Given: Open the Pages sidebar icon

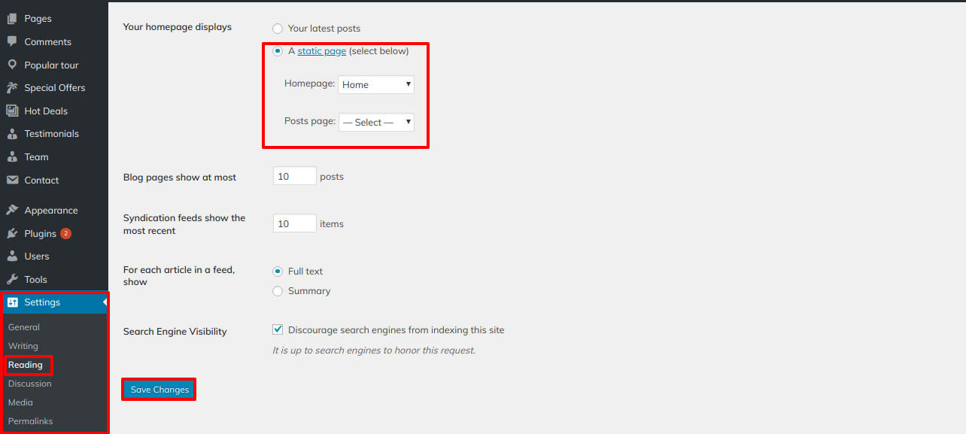Looking at the screenshot, I should click(x=12, y=18).
